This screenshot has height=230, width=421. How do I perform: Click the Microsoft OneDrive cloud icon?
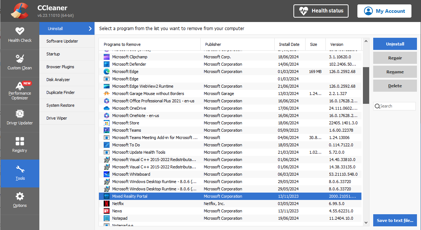tap(107, 108)
